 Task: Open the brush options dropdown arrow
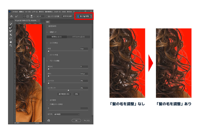click(x=34, y=17)
